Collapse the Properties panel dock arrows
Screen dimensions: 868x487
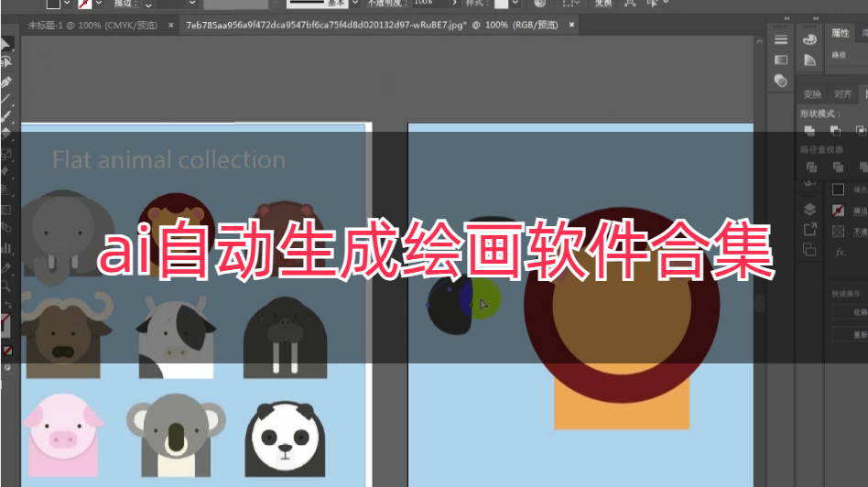(x=816, y=18)
